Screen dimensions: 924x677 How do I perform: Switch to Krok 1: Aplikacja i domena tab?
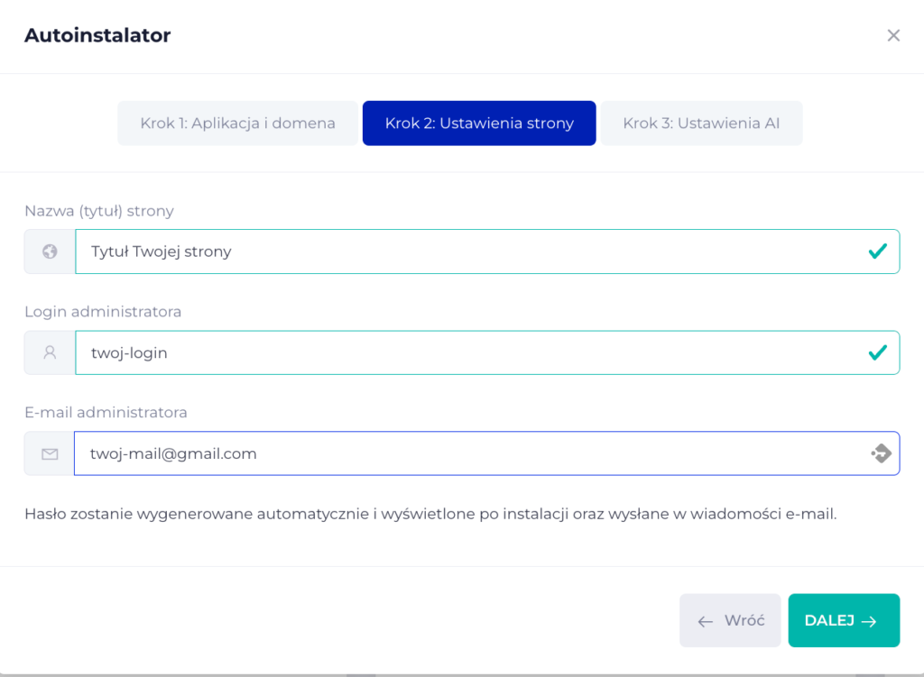pyautogui.click(x=237, y=124)
